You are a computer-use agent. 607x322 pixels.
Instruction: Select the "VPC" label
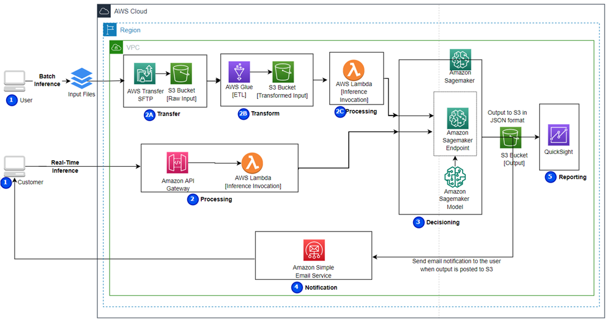[x=133, y=48]
